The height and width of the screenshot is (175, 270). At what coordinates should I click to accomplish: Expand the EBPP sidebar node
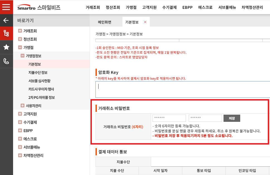(x=20, y=131)
